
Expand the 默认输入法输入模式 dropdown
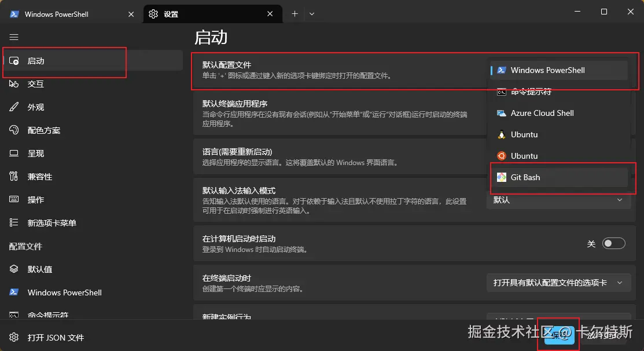[558, 200]
